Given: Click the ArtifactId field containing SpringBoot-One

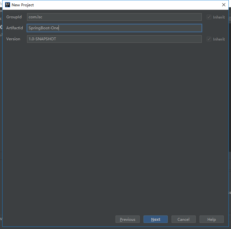Looking at the screenshot, I should coord(114,28).
